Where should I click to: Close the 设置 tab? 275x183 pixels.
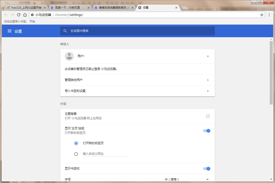pyautogui.click(x=176, y=8)
